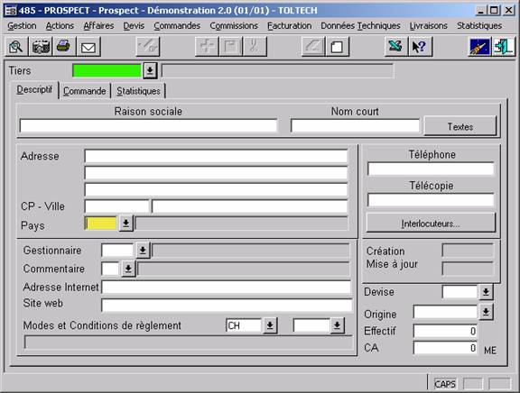
Task: Click the Textes button
Action: (x=460, y=126)
